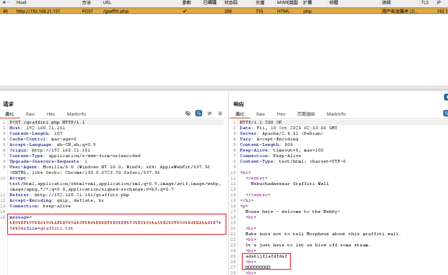Viewport: 448px width, 275px height.
Task: Sort by the 状态码 column header
Action: pos(231,3)
